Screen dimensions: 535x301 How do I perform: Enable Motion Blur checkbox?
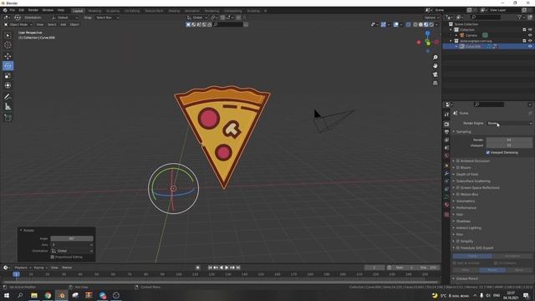tap(458, 194)
